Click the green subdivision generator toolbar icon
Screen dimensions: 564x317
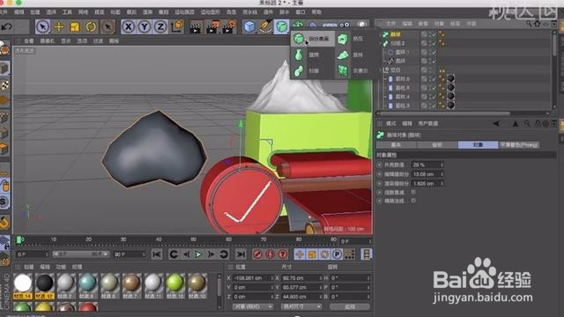(282, 26)
